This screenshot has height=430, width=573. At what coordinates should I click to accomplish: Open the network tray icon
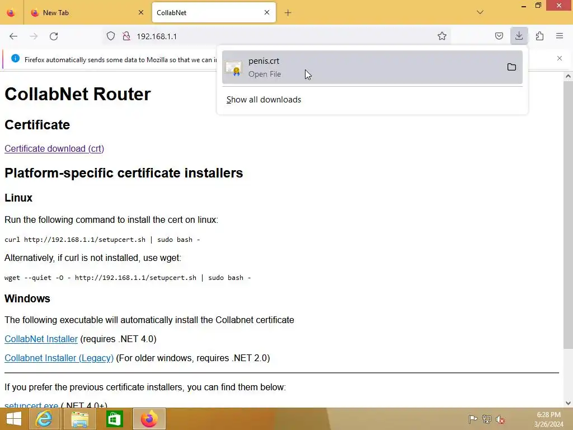point(486,419)
